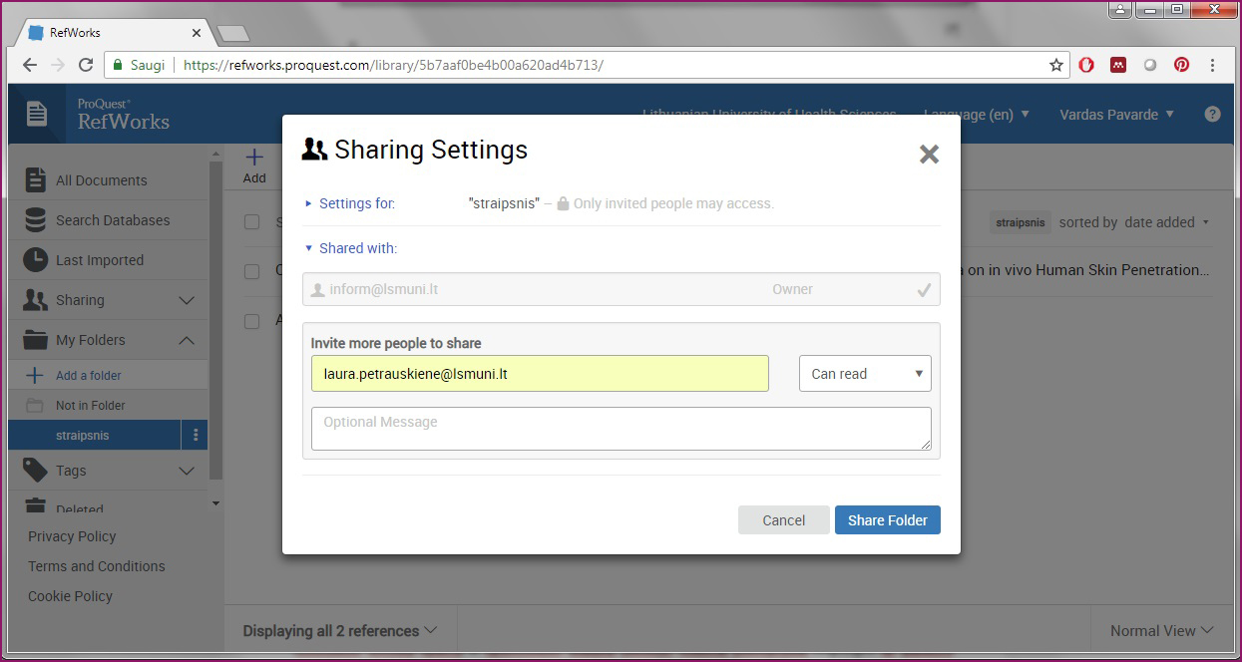Image resolution: width=1242 pixels, height=662 pixels.
Task: Toggle the select-all references checkbox
Action: click(x=252, y=222)
